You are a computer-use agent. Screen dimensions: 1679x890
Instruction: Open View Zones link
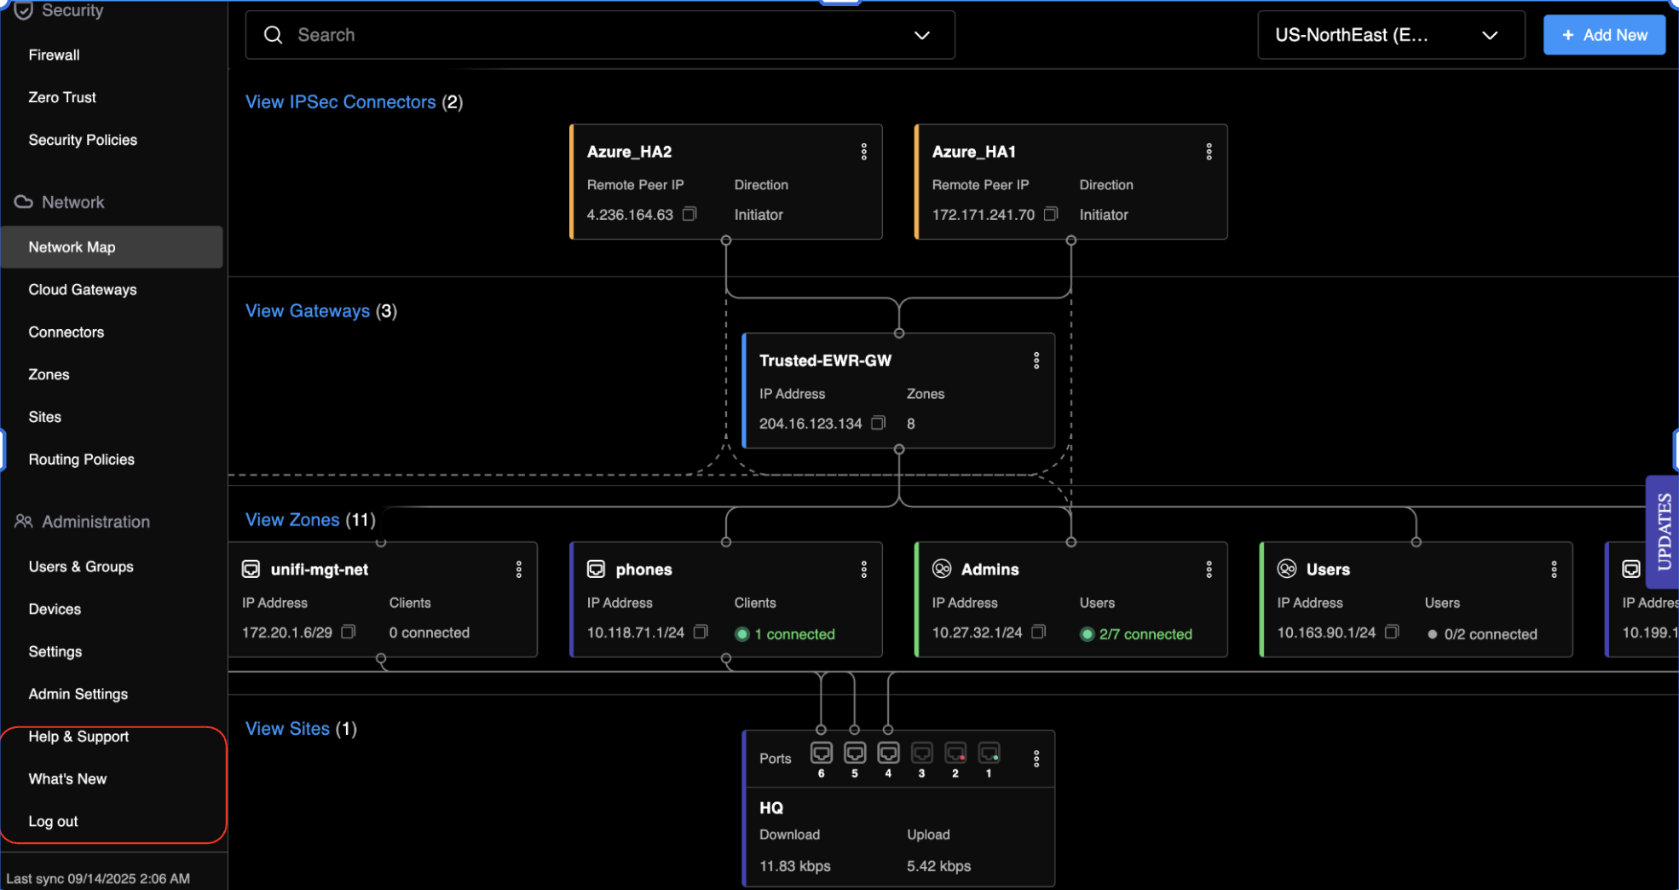[292, 520]
